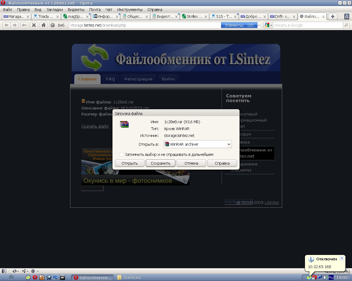The image size is (352, 281).
Task: Open the Виджеты menu
Action: tap(76, 10)
